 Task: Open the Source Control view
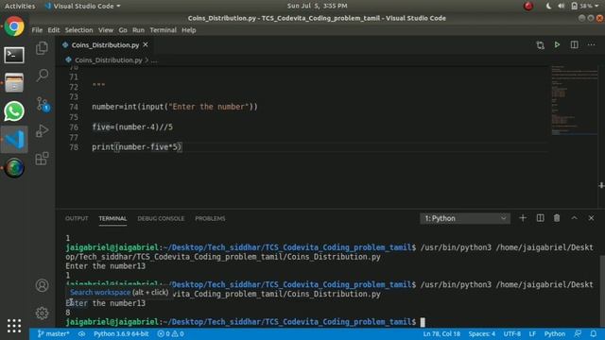(x=42, y=104)
